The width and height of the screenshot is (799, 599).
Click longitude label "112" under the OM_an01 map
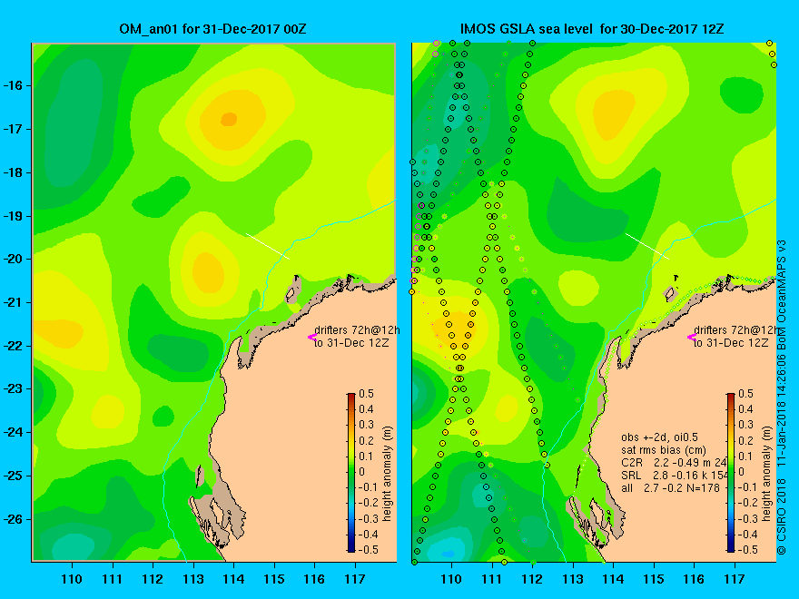pyautogui.click(x=153, y=579)
